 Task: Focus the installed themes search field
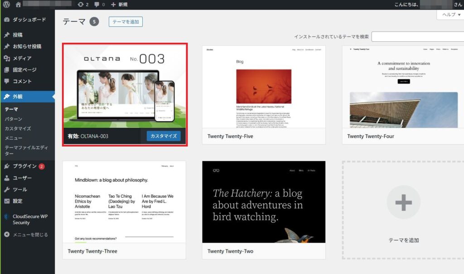coord(418,37)
